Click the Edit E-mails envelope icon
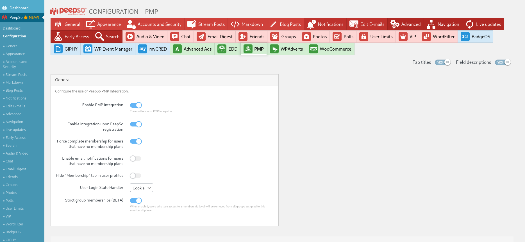 click(x=354, y=24)
